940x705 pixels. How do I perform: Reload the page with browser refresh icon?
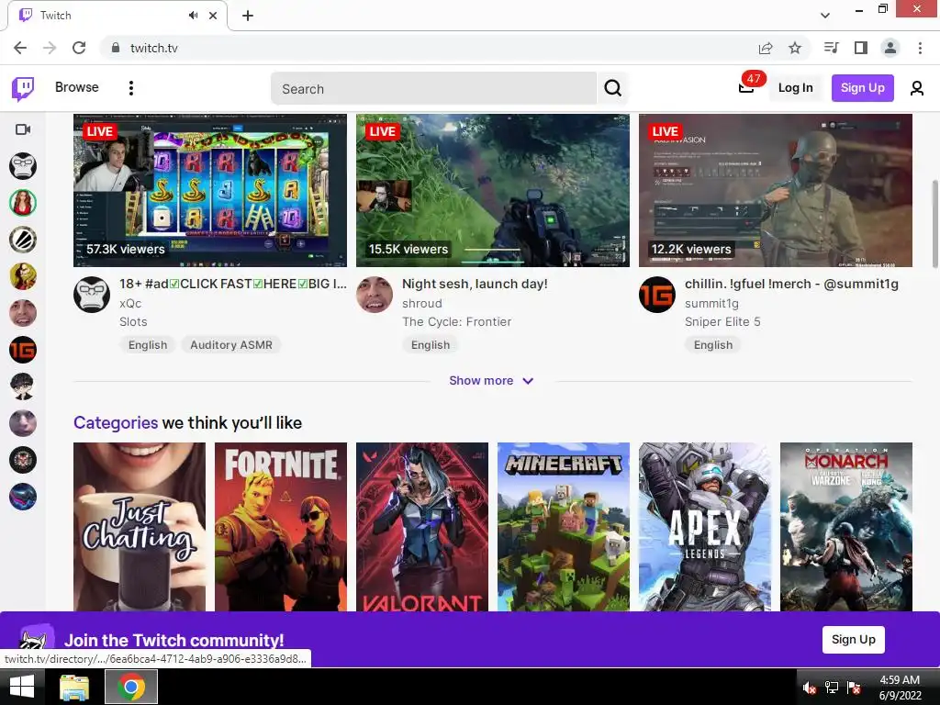pos(79,48)
